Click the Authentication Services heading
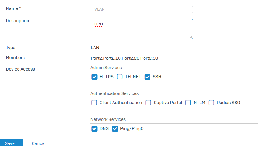The image size is (259, 146). click(114, 93)
